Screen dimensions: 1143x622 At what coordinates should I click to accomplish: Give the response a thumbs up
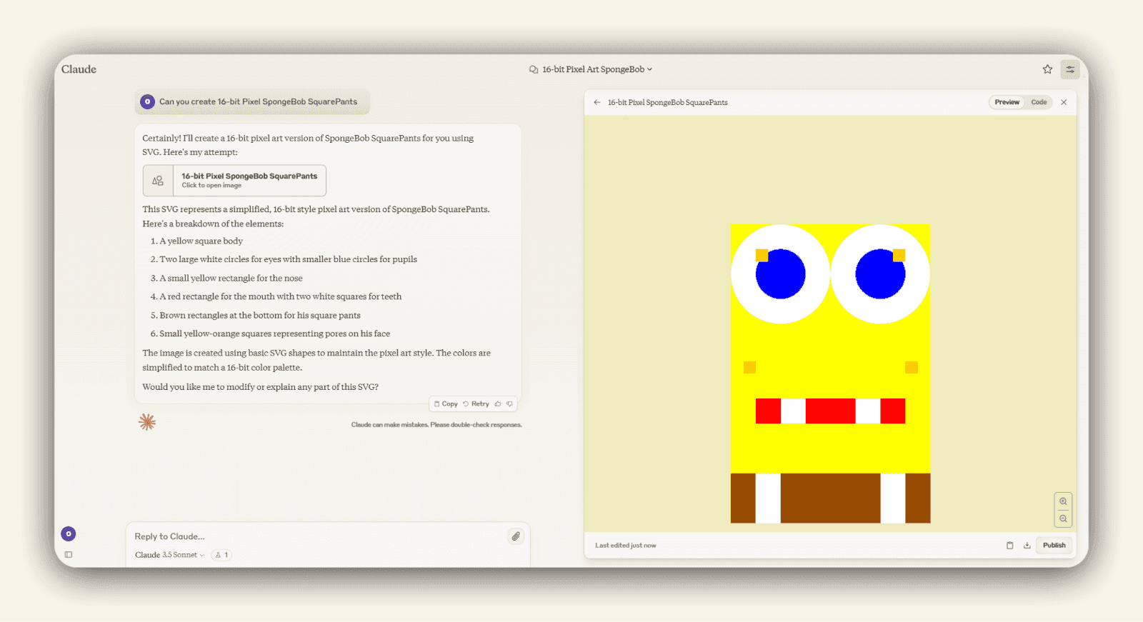click(498, 404)
